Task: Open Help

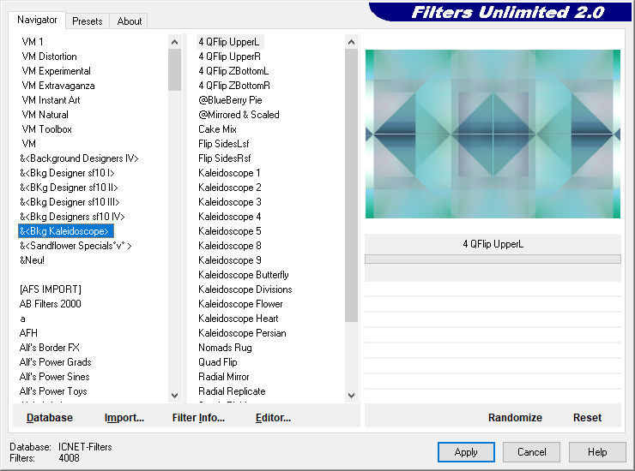Action: [x=597, y=451]
